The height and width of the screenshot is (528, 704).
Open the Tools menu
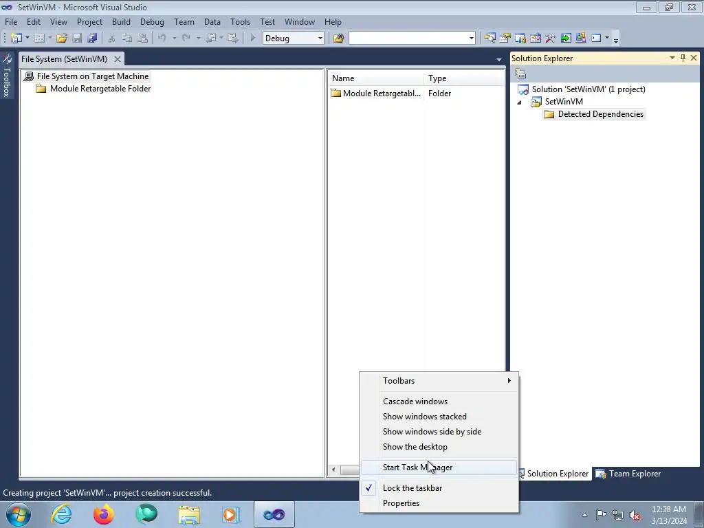[x=240, y=21]
